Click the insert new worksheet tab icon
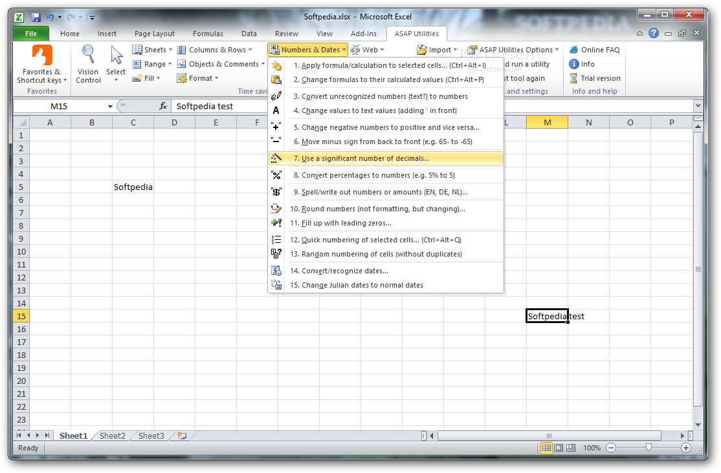 pos(182,436)
